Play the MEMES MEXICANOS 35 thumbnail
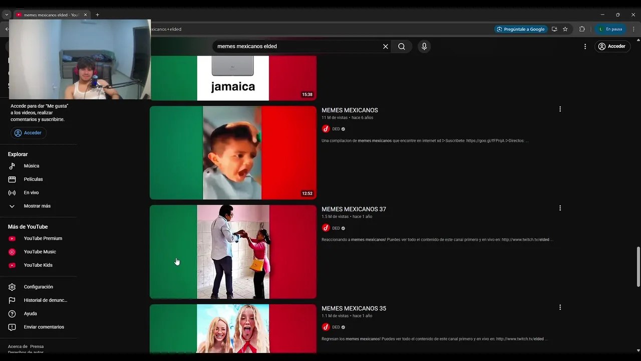Screen dimensions: 641x361 coord(233,328)
